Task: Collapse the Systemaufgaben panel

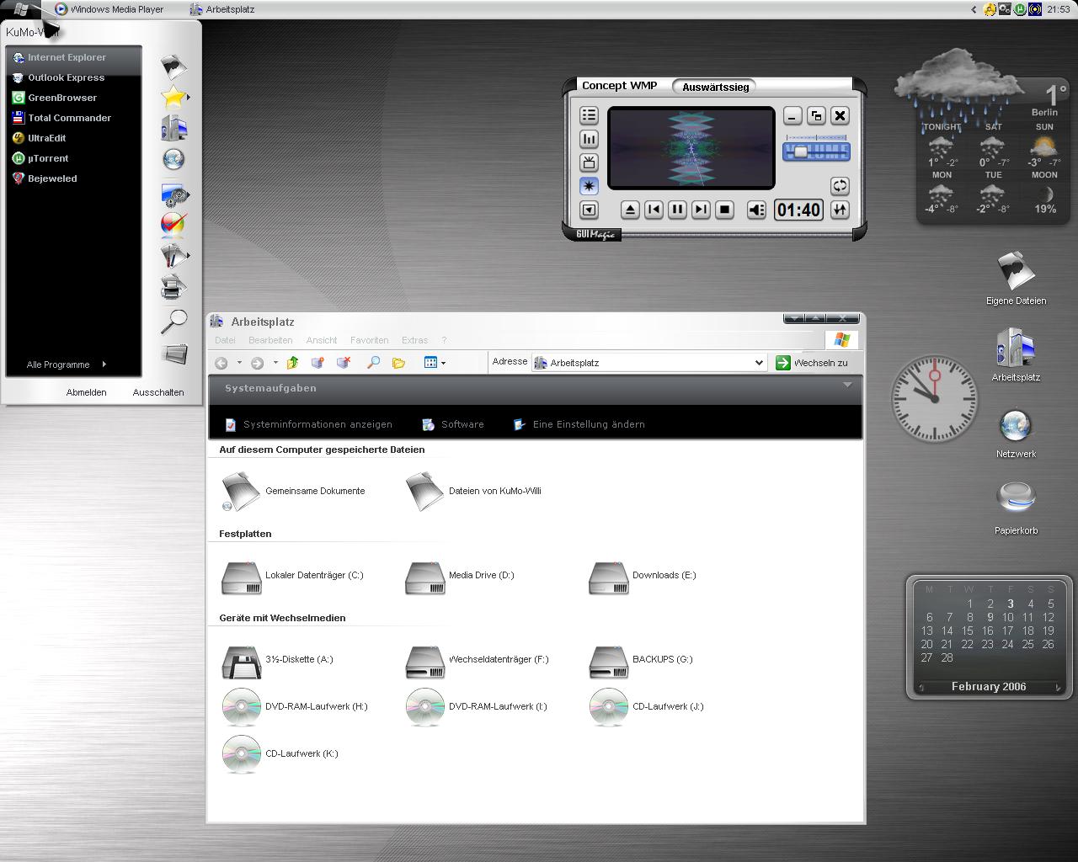Action: click(x=847, y=386)
